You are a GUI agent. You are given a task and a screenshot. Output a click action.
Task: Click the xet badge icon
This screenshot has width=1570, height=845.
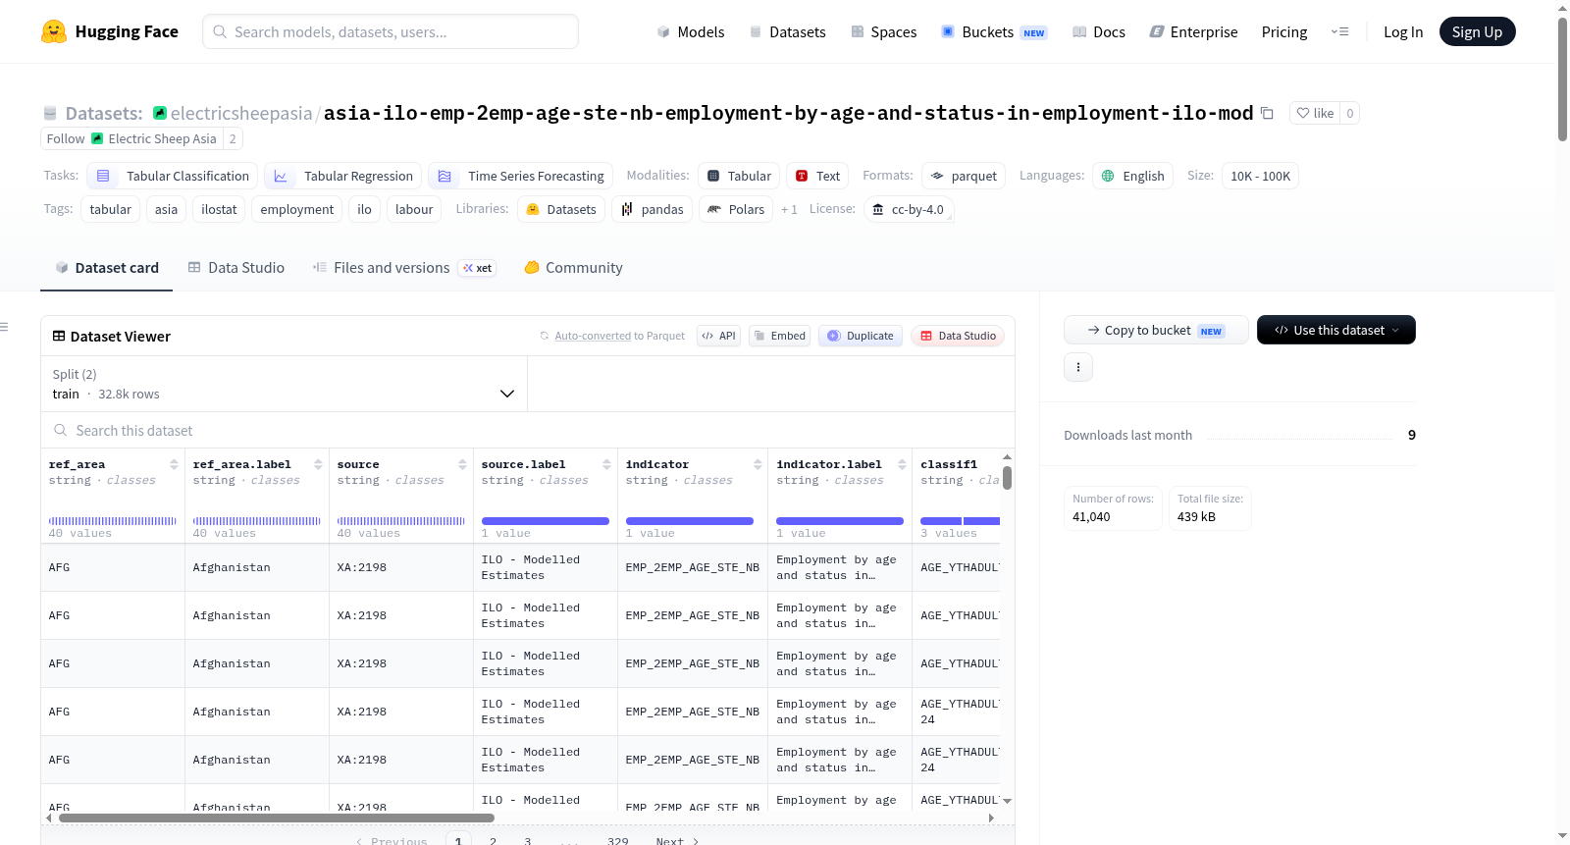tap(478, 268)
